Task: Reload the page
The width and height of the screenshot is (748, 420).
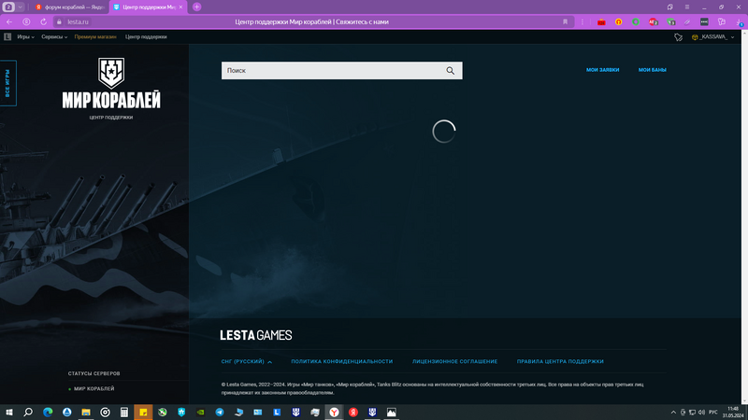Action: click(x=43, y=21)
